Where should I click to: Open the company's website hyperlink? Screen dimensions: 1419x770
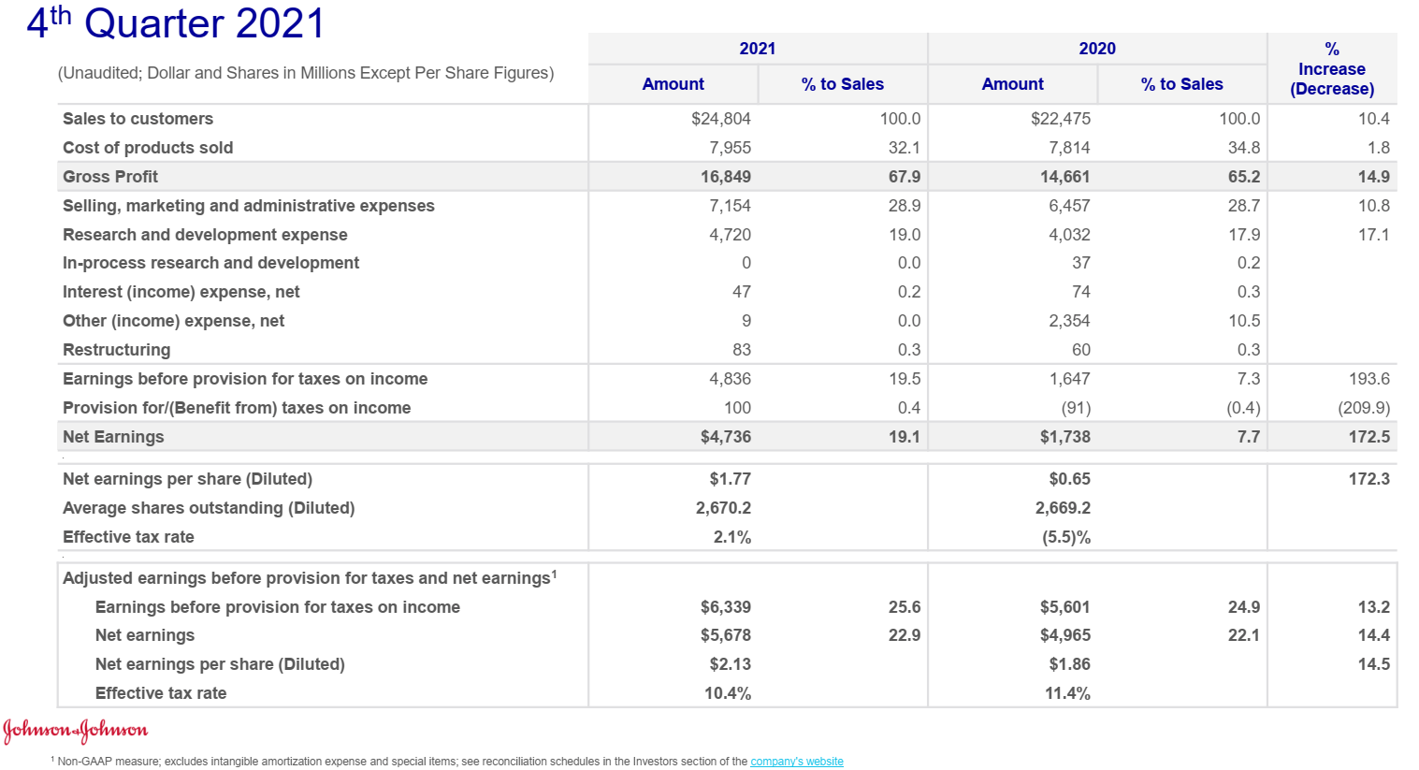[797, 761]
